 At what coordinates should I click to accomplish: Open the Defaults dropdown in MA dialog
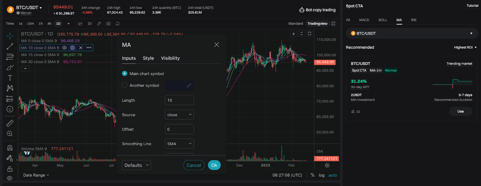pos(136,165)
